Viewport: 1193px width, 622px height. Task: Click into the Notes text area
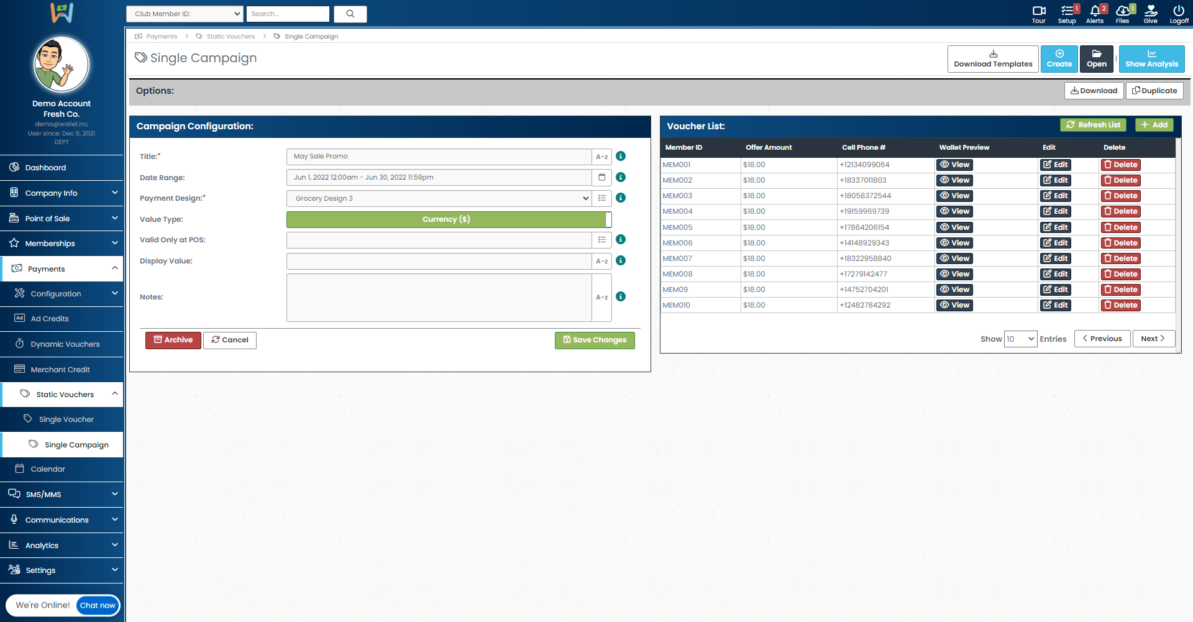pos(439,298)
